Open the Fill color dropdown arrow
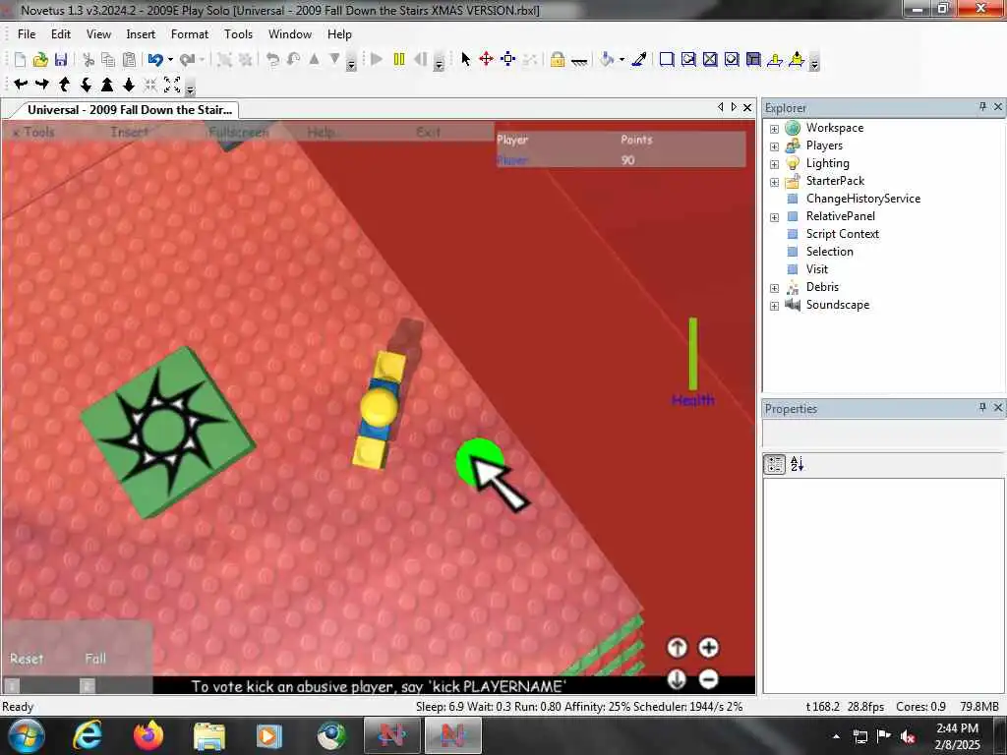 [622, 60]
